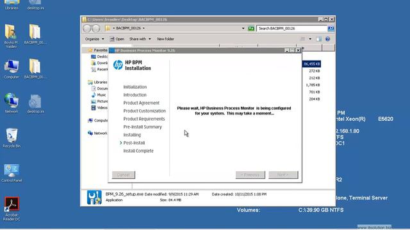410x230 pixels.
Task: Open the Control Panel desktop icon
Action: pyautogui.click(x=12, y=173)
